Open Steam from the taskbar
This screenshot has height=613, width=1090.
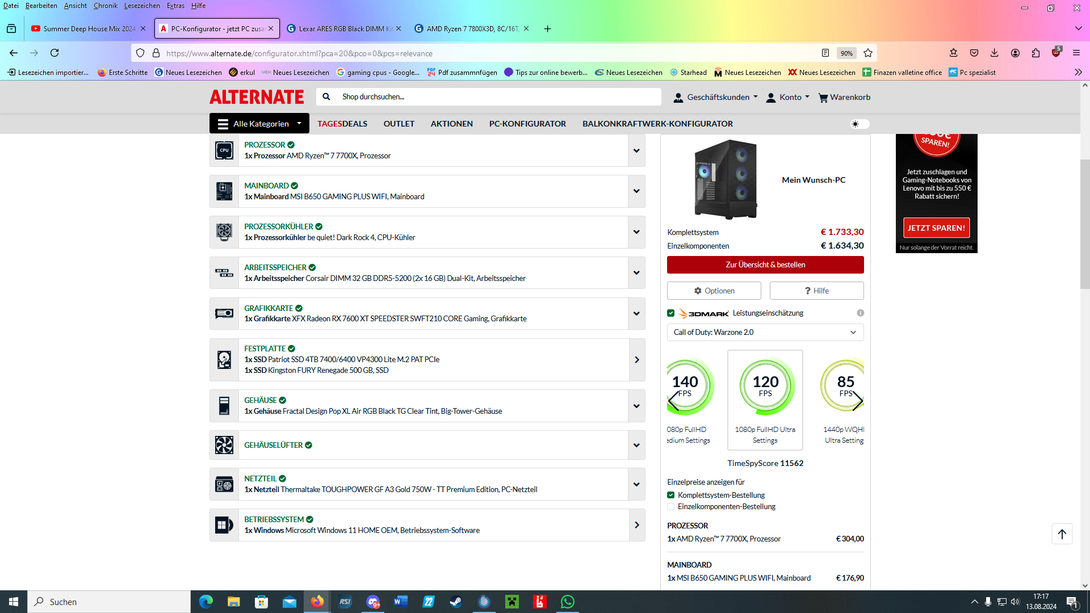pos(456,602)
